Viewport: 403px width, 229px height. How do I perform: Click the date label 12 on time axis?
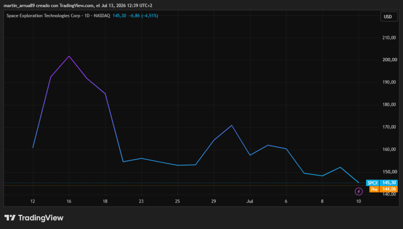pos(33,201)
